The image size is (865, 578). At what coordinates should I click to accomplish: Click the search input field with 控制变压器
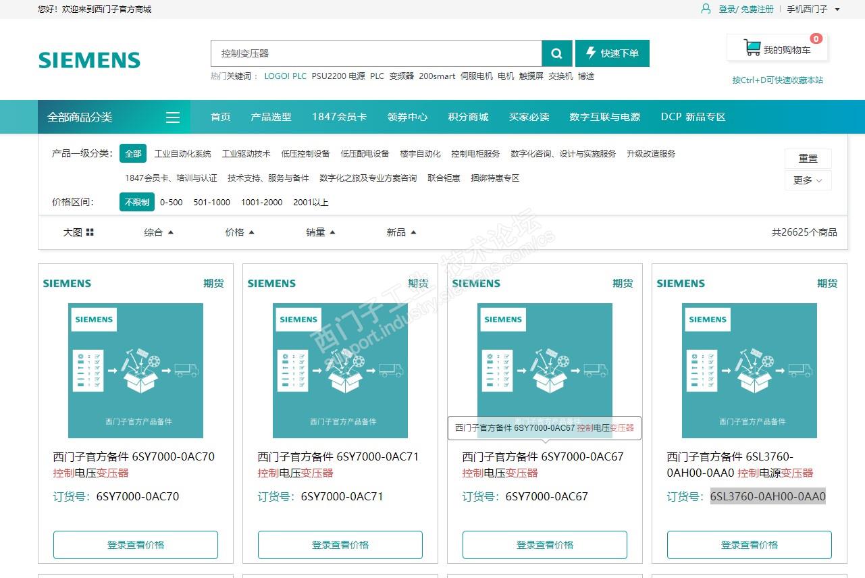(377, 53)
